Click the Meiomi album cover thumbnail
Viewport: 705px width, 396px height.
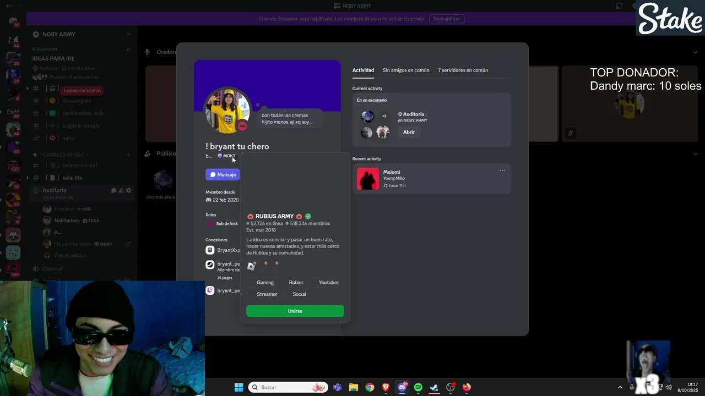[367, 179]
